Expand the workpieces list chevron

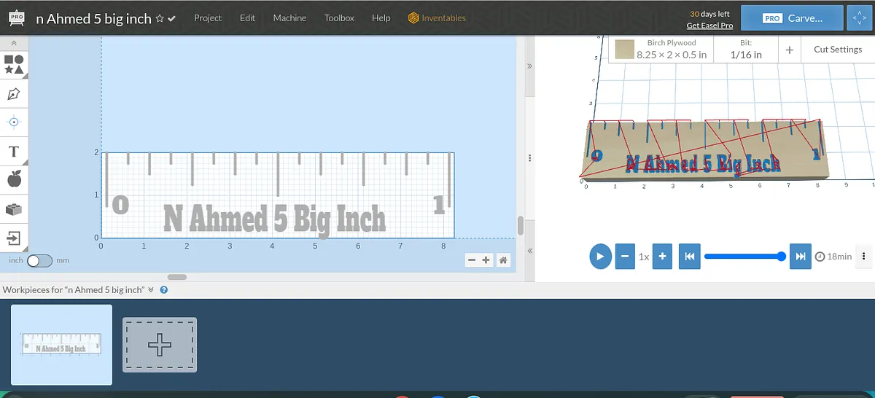tap(151, 289)
